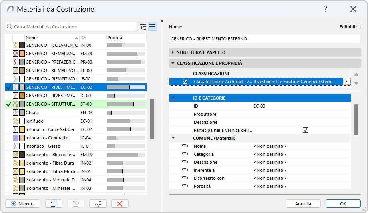Collapse the Classificazione e Proprietà section
Screen dimensions: 368x213
tap(173, 63)
